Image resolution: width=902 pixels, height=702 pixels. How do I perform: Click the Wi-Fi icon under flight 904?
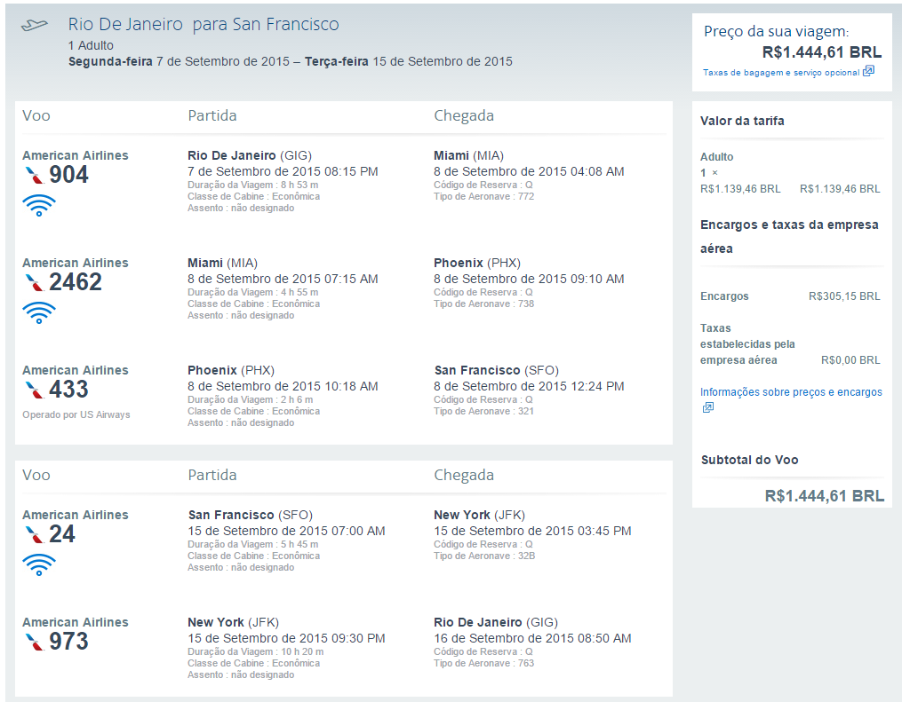coord(39,206)
